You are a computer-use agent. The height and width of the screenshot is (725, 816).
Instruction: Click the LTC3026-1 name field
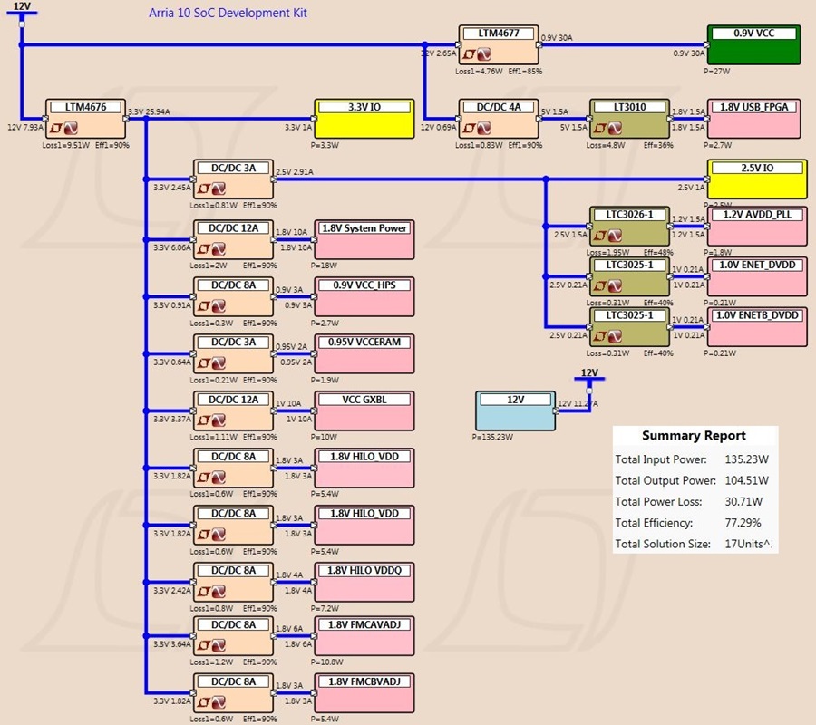[x=629, y=215]
